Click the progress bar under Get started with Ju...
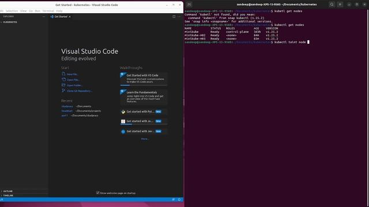369x207 pixels. (x=144, y=124)
